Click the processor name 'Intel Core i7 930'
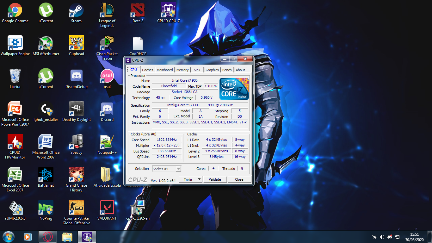The height and width of the screenshot is (243, 432). [185, 80]
